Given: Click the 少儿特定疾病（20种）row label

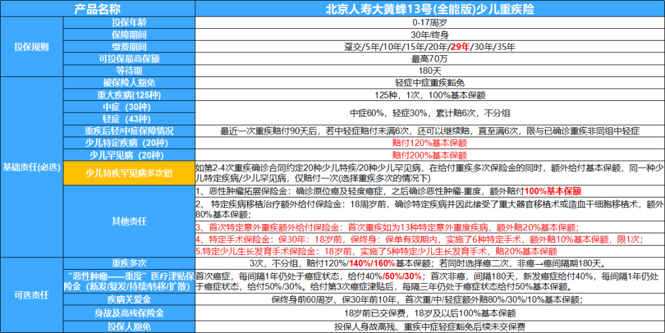Looking at the screenshot, I should coord(129,143).
